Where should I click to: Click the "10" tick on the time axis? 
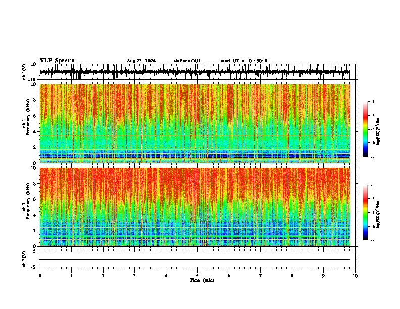(355, 276)
